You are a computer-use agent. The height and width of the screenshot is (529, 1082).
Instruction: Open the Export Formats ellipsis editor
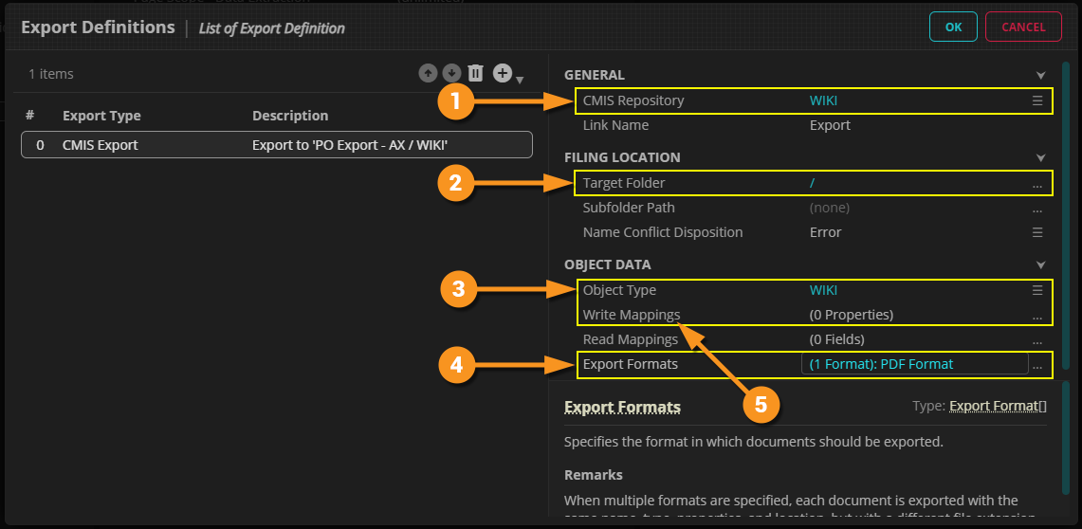[1037, 365]
